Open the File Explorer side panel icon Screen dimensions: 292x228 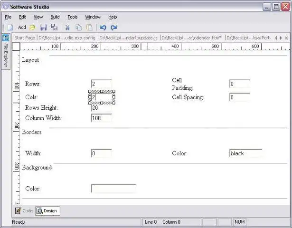(x=6, y=38)
